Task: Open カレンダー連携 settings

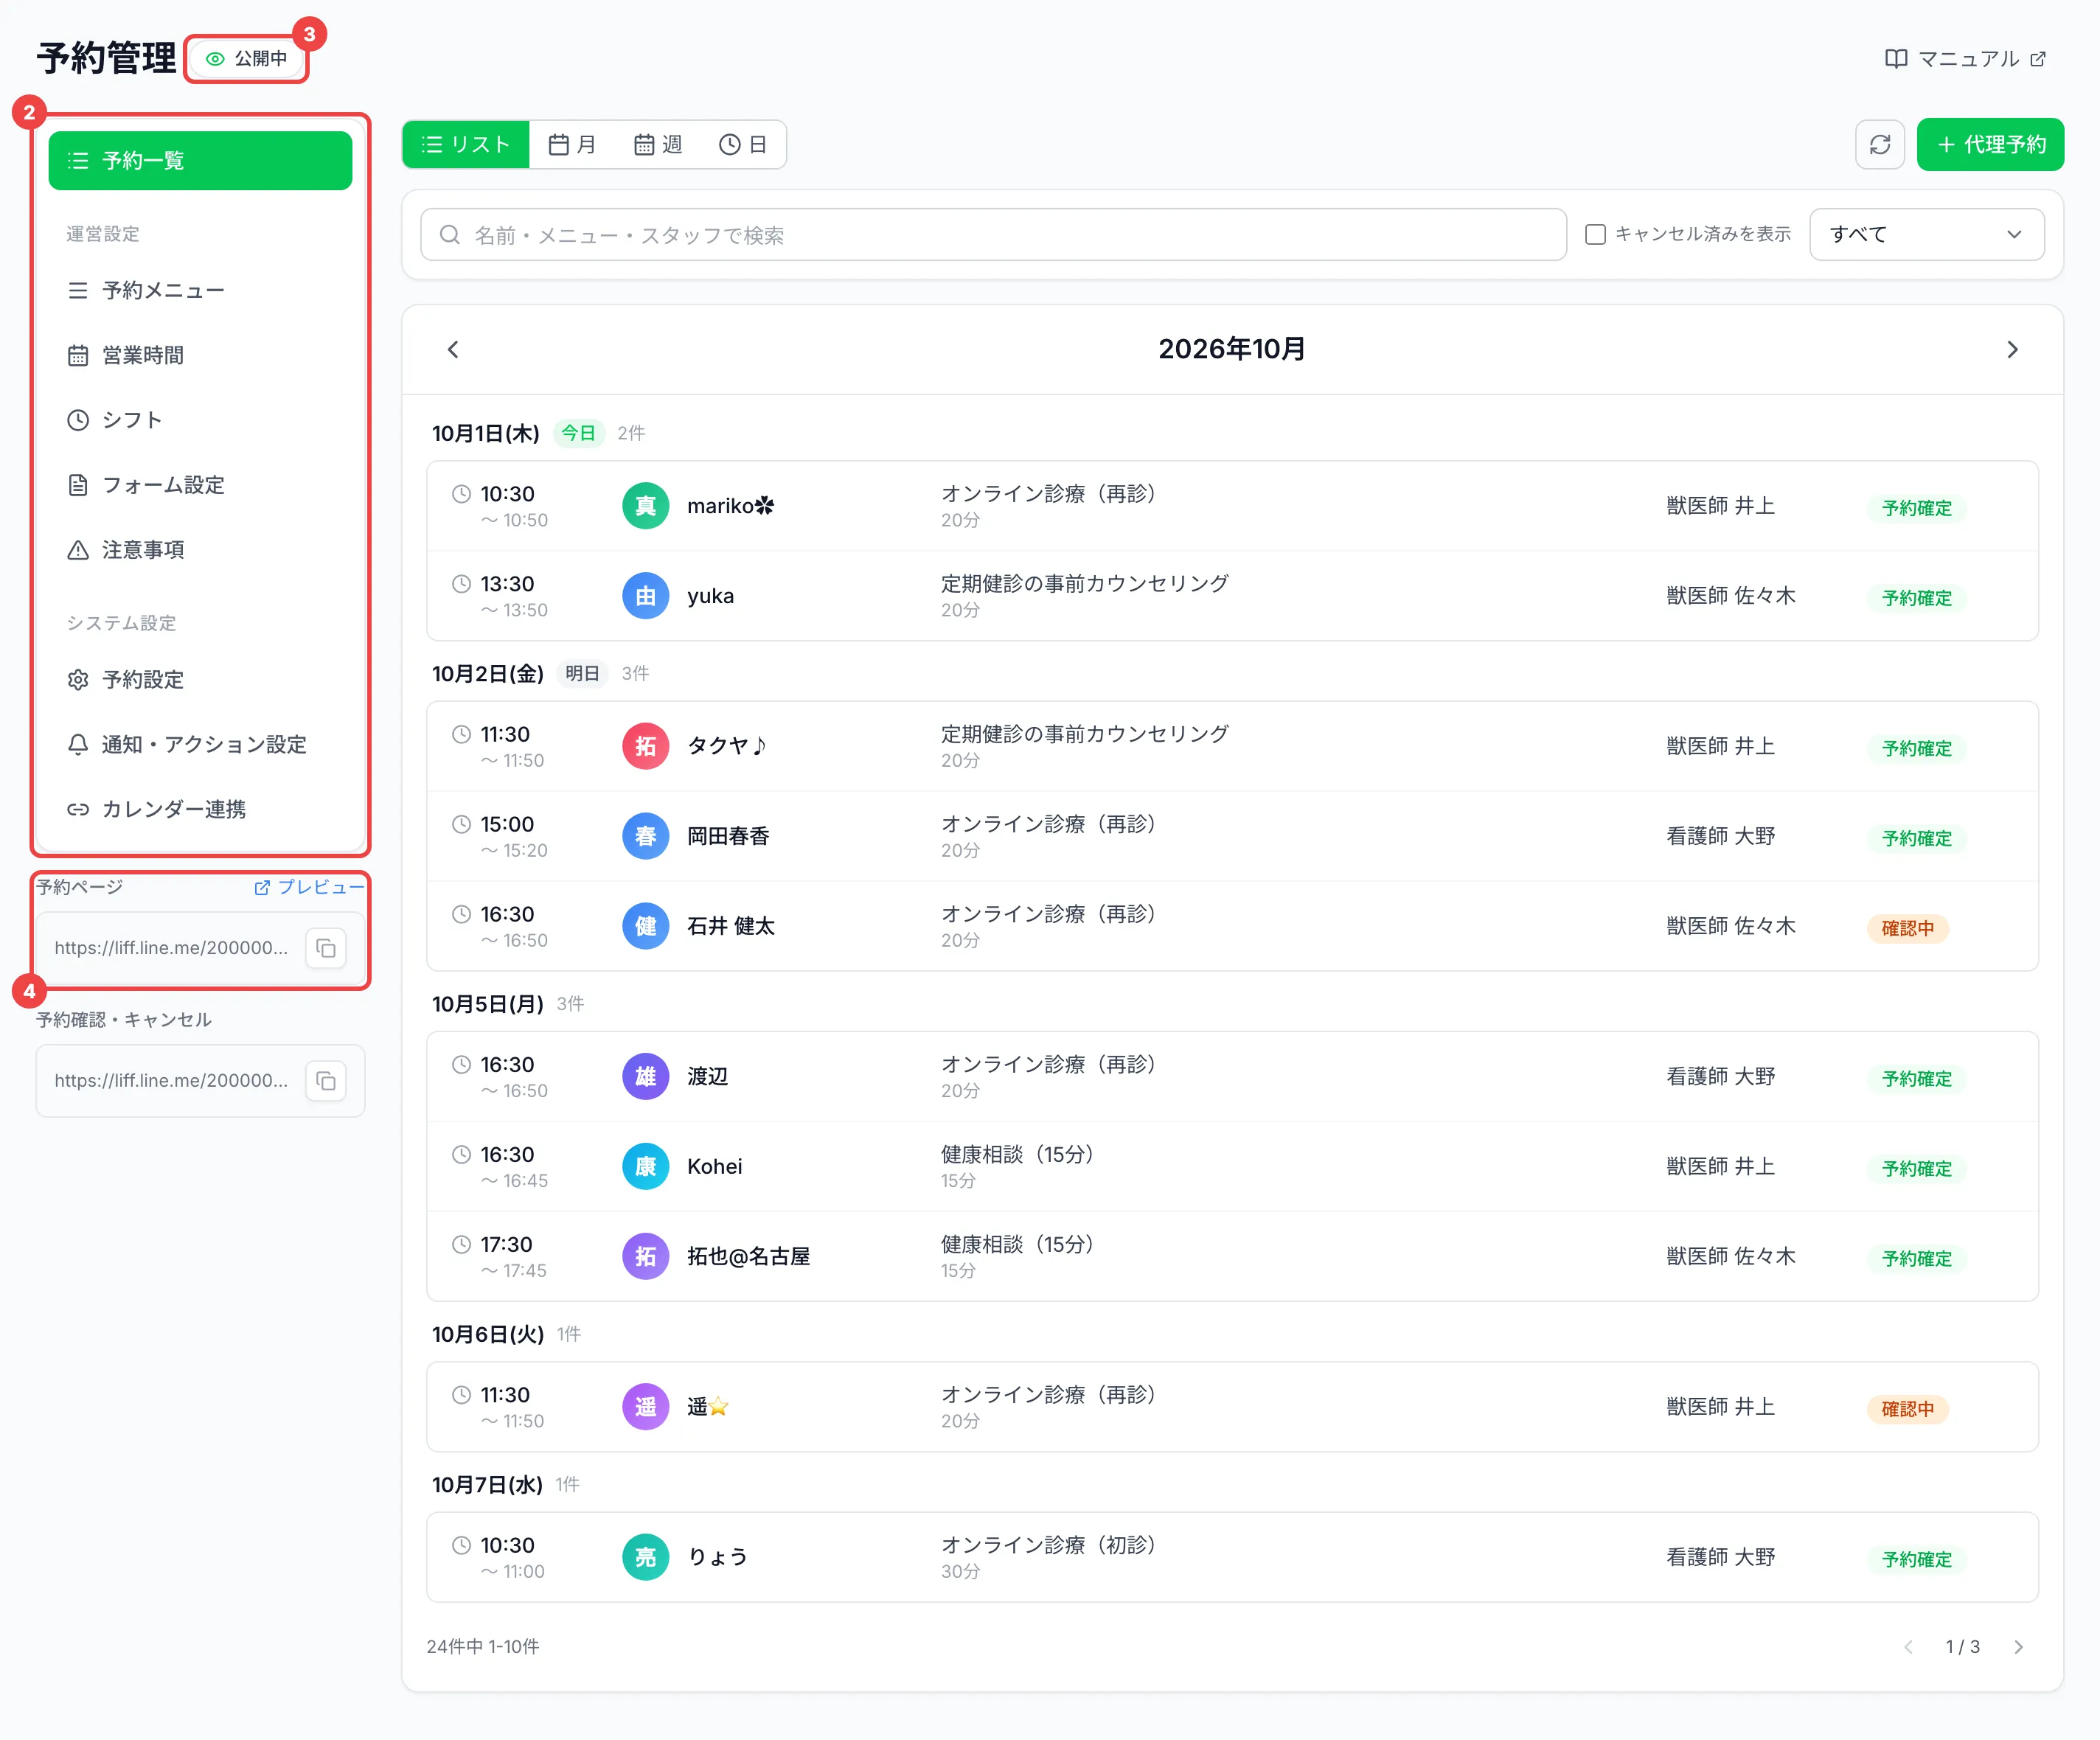Action: (200, 810)
